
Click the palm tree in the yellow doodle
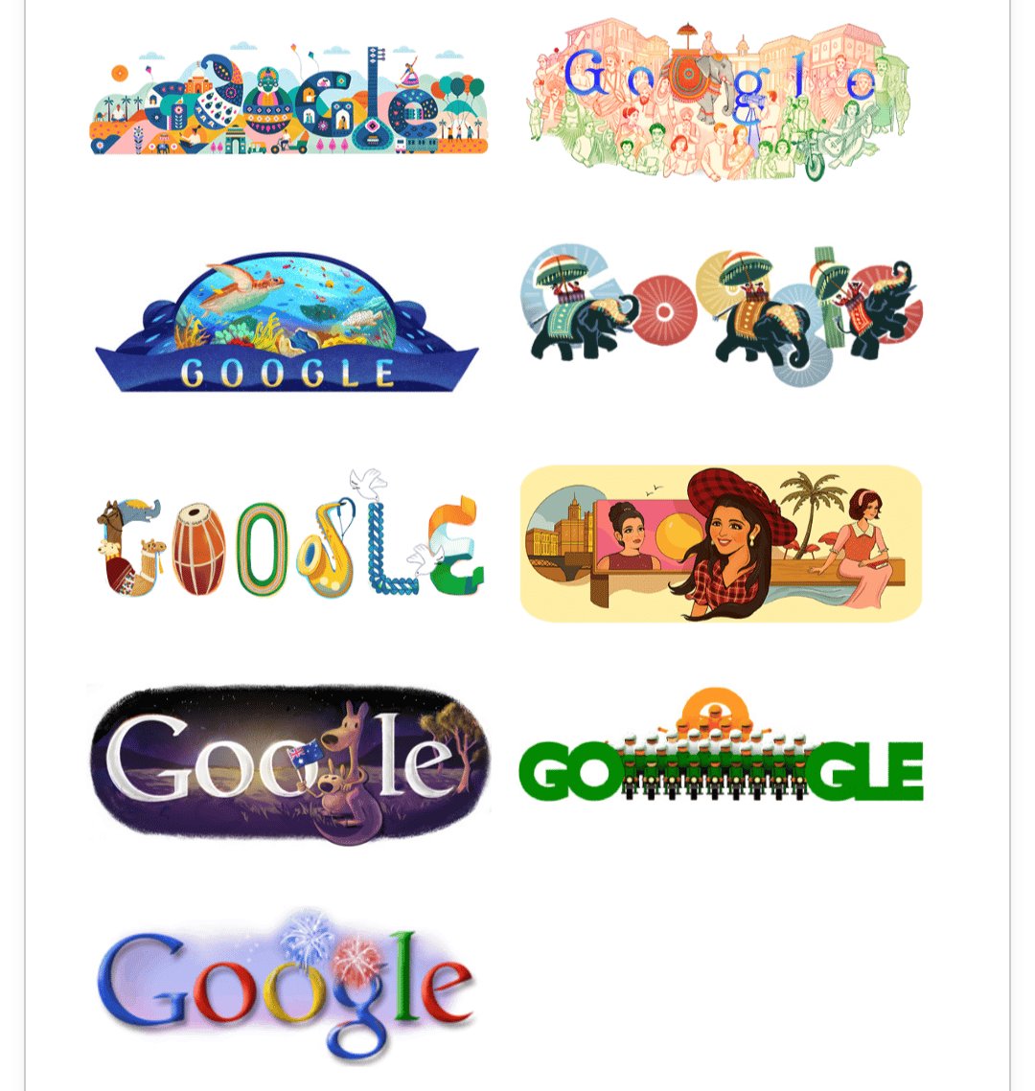[x=809, y=508]
